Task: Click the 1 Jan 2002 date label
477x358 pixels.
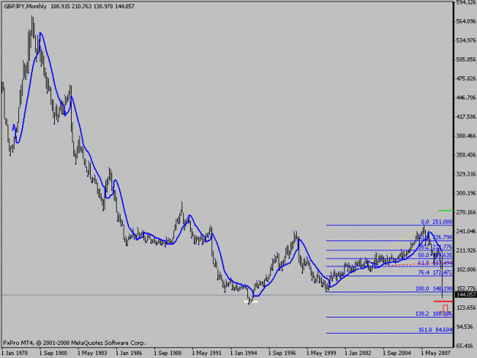Action: 358,353
